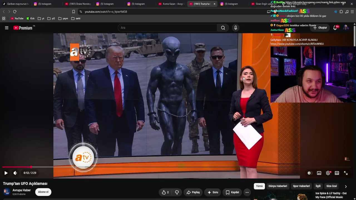Open the browser apps grid
This screenshot has width=356, height=200.
click(x=4, y=19)
